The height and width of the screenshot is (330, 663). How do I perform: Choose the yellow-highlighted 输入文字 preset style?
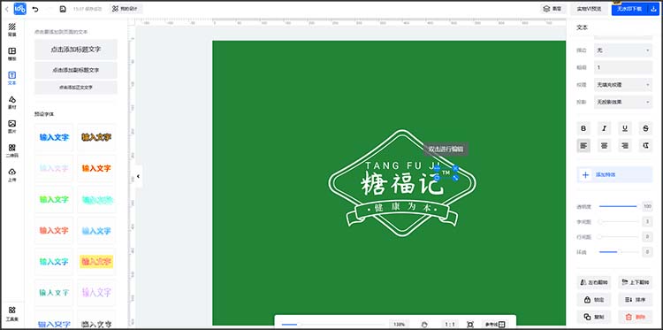click(x=96, y=262)
